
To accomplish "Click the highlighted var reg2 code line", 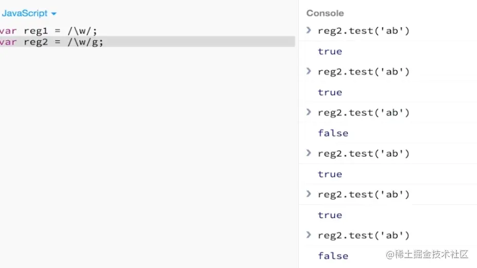I will [x=147, y=42].
